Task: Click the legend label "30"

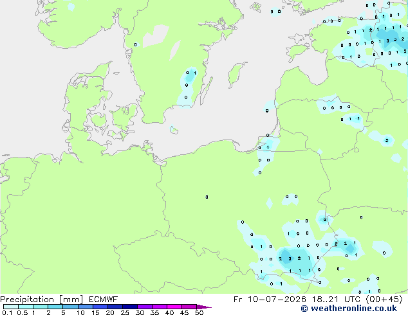Action: pyautogui.click(x=140, y=312)
